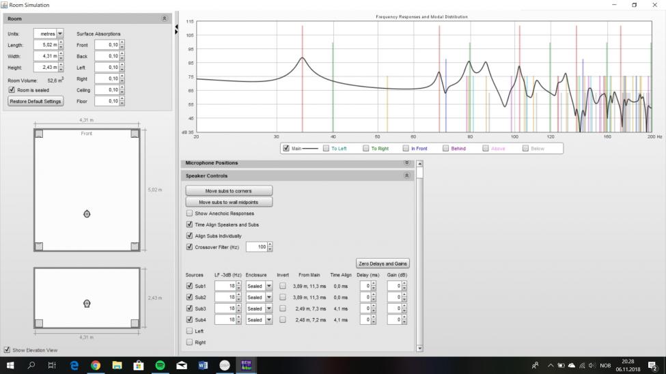Click the Restore Default Settings button

[x=36, y=101]
